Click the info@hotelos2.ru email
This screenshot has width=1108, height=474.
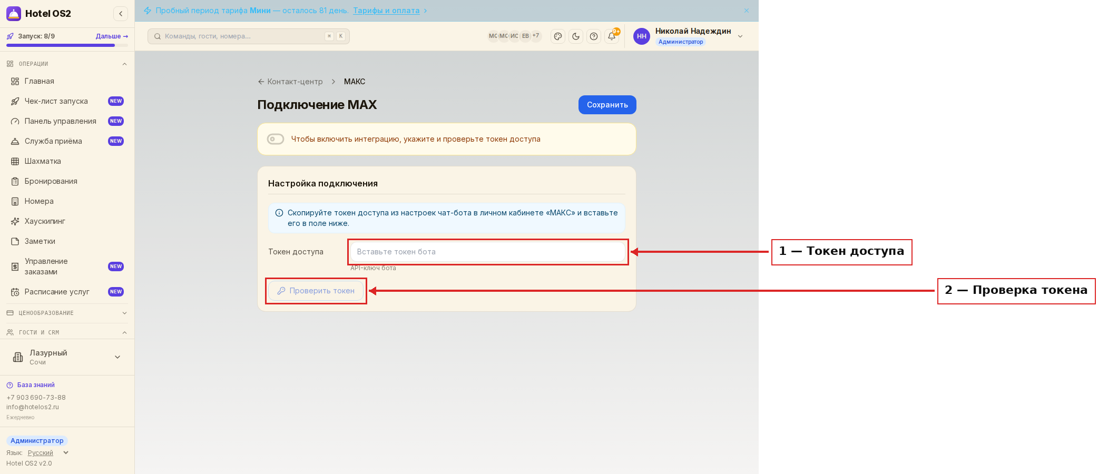pos(33,407)
